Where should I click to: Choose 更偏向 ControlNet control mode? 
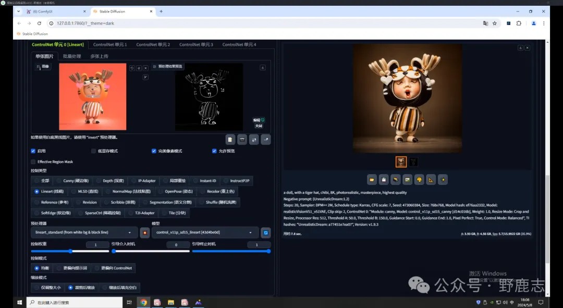click(113, 268)
